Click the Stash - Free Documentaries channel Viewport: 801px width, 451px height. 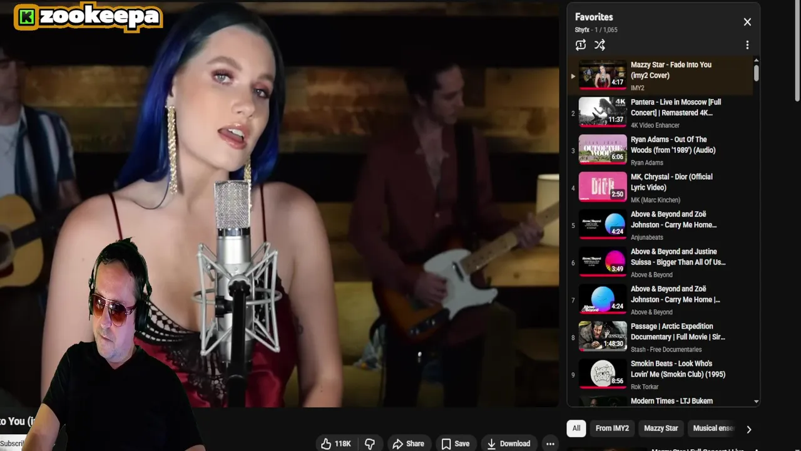666,350
